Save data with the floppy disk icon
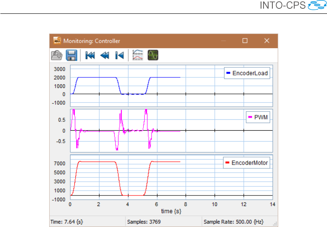 click(71, 55)
